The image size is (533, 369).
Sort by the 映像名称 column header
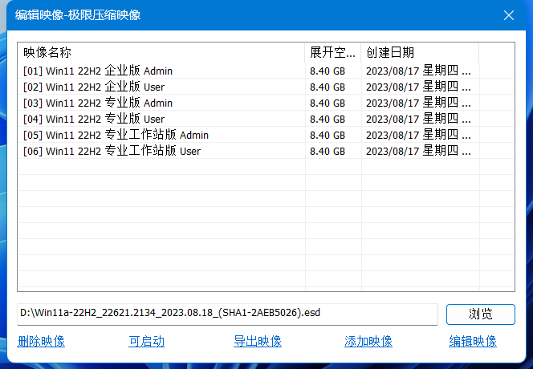point(161,52)
